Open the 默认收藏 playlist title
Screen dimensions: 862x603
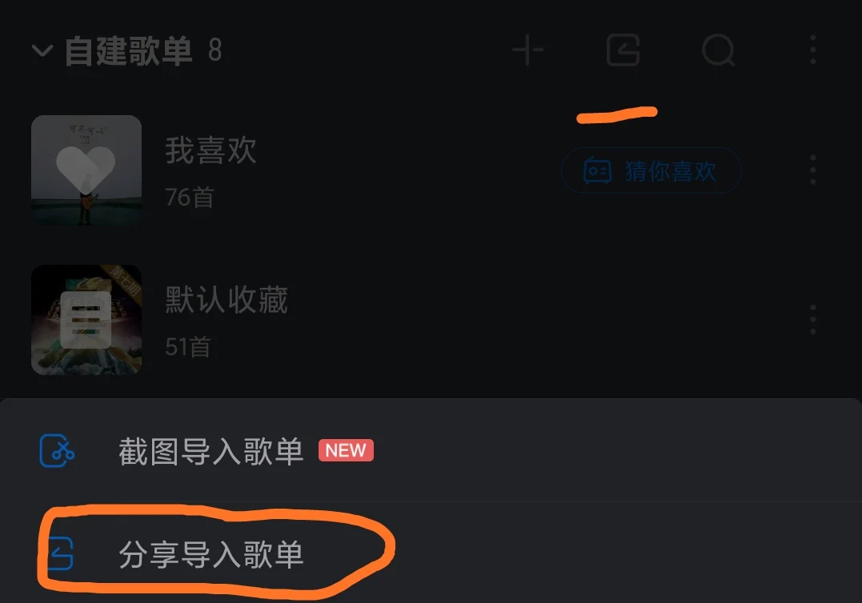coord(227,300)
